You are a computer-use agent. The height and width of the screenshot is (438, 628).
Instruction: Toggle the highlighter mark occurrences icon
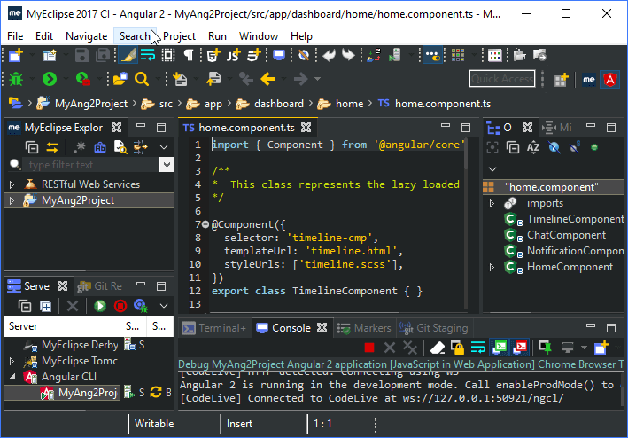coord(128,55)
